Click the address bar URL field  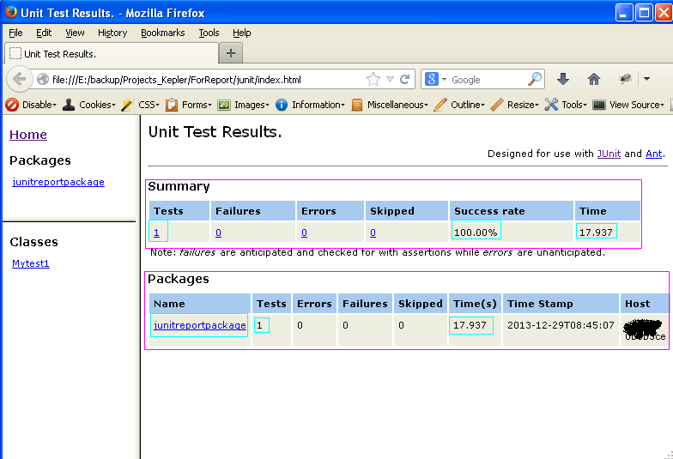tap(208, 79)
